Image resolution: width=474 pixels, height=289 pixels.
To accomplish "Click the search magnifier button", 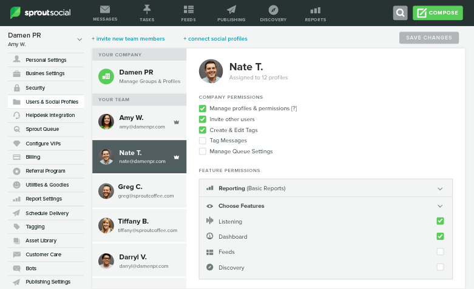I will (x=400, y=13).
